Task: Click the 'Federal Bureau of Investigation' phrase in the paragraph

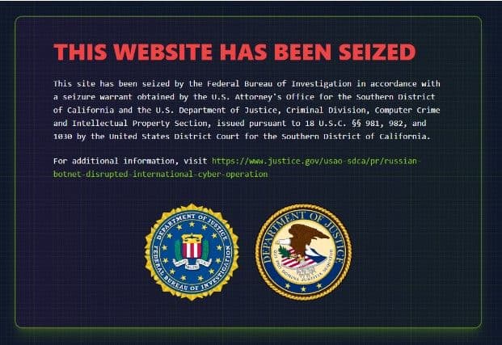Action: (x=279, y=84)
